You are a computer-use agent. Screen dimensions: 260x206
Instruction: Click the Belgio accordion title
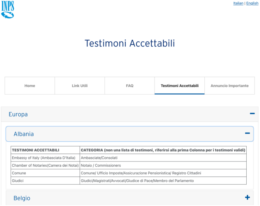click(22, 198)
